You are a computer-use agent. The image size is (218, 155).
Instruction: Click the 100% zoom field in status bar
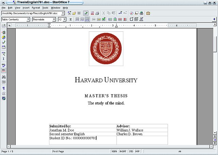pyautogui.click(x=114, y=151)
